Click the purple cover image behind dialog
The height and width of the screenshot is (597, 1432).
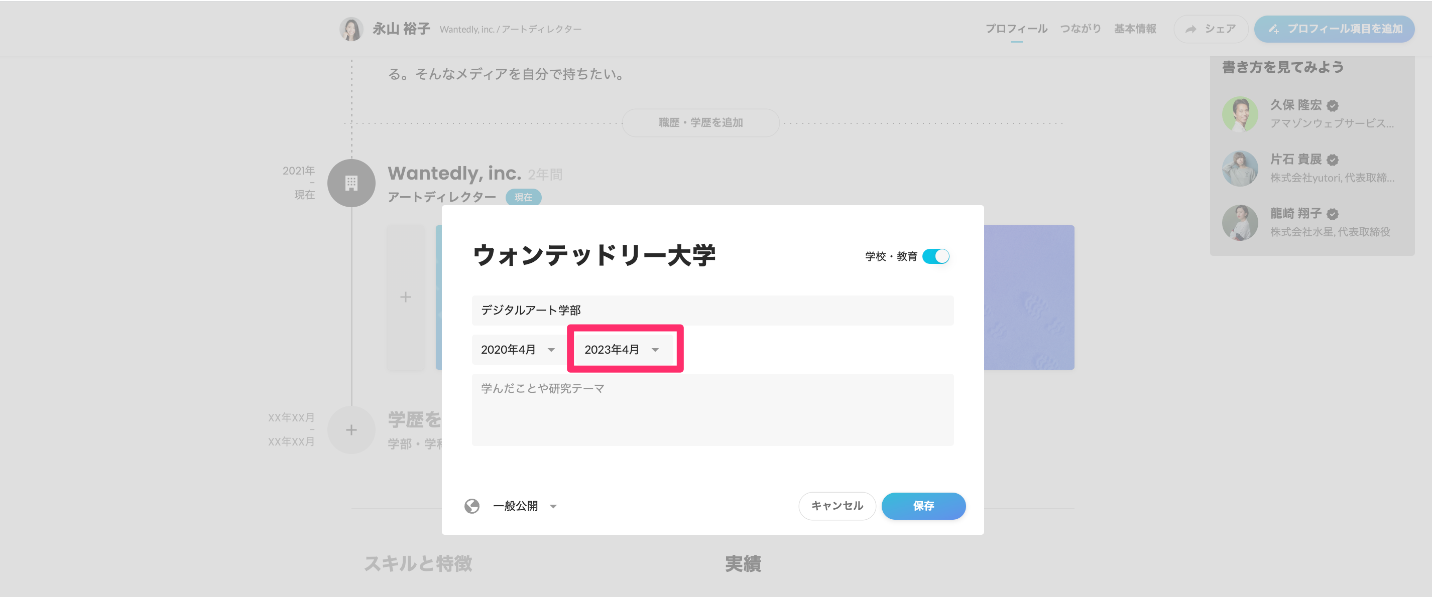coord(1028,297)
